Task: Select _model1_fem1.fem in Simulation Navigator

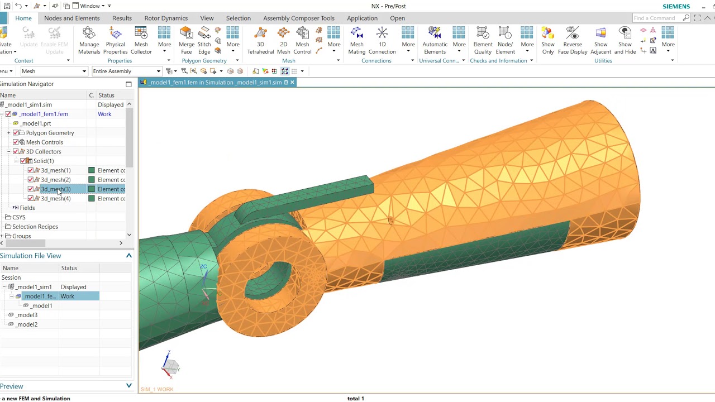Action: [x=44, y=114]
